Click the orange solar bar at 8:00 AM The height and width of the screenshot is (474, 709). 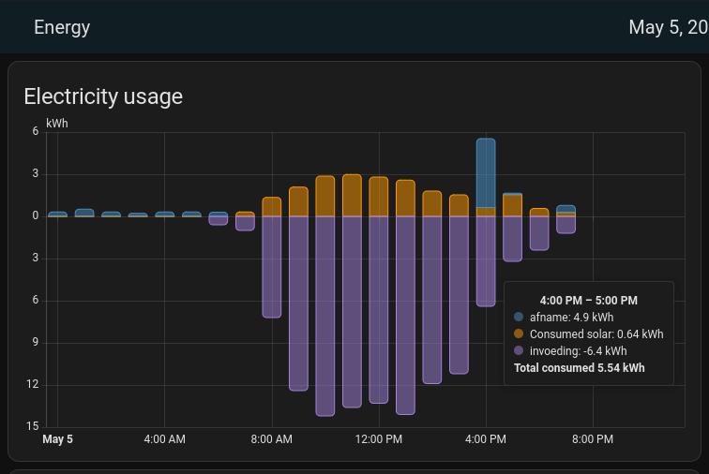point(271,206)
